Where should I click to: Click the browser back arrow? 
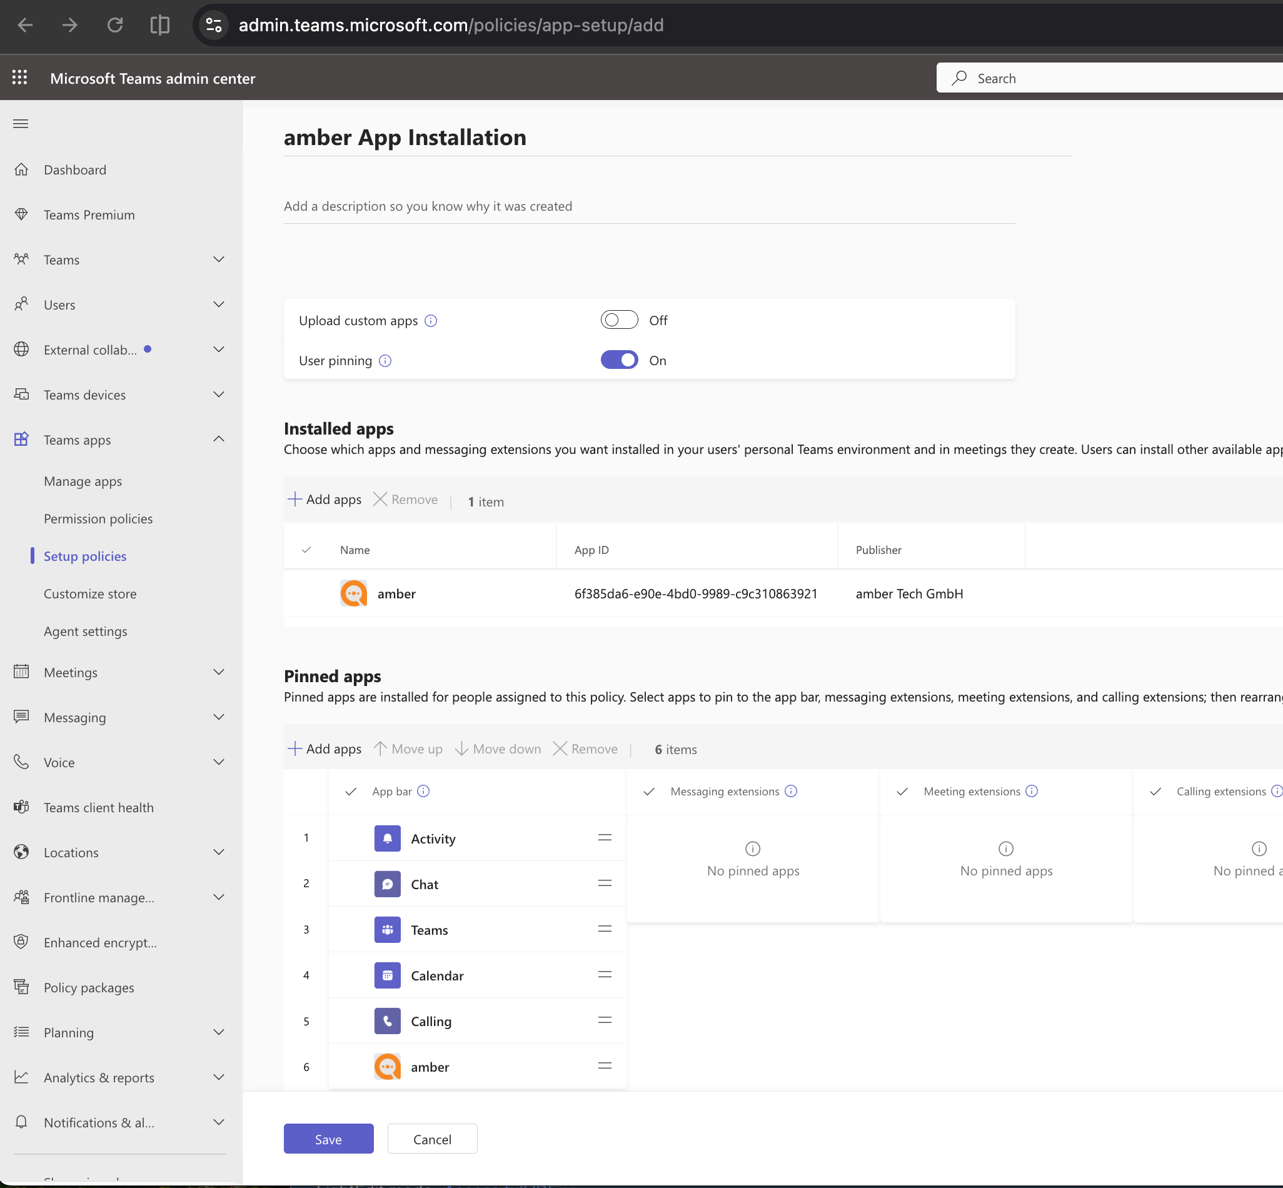25,25
